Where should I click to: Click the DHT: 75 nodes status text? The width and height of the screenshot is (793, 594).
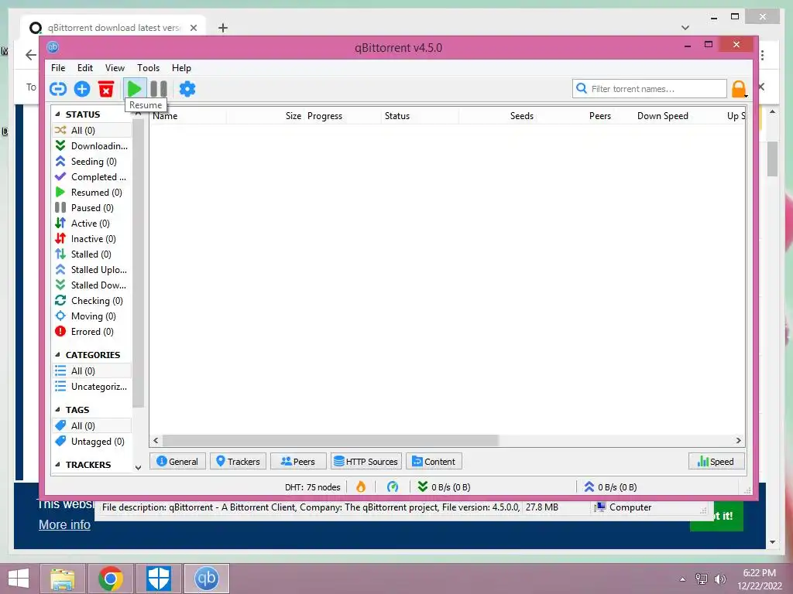click(313, 487)
